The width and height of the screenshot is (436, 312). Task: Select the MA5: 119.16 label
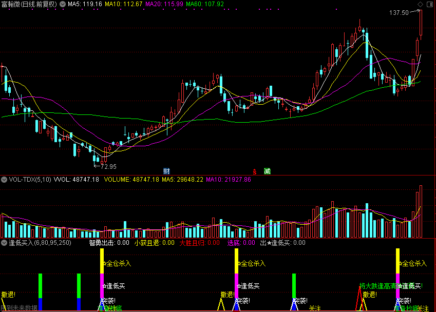[85, 4]
